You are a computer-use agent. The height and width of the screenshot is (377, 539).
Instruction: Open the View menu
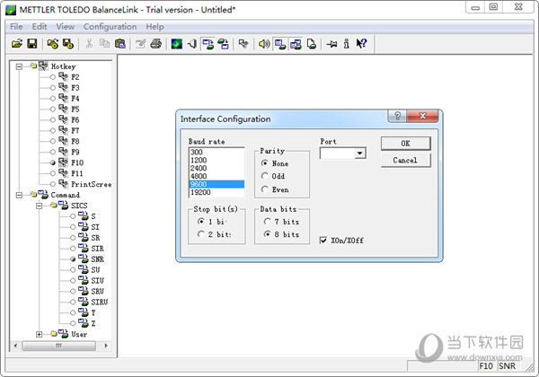point(65,26)
